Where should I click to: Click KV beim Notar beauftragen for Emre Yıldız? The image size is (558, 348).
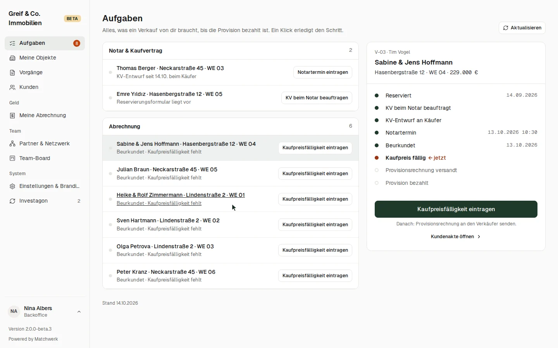tap(317, 98)
